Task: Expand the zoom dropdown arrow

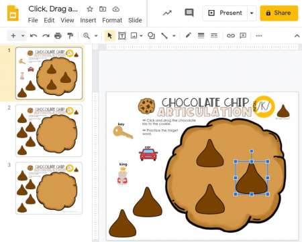Action: [96, 35]
